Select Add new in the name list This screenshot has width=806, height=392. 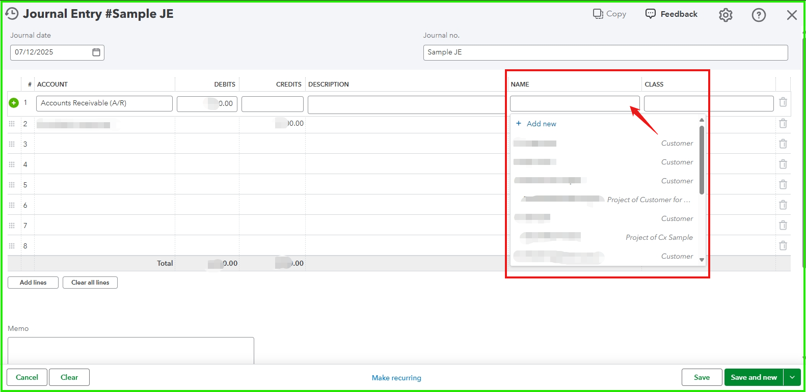[541, 124]
